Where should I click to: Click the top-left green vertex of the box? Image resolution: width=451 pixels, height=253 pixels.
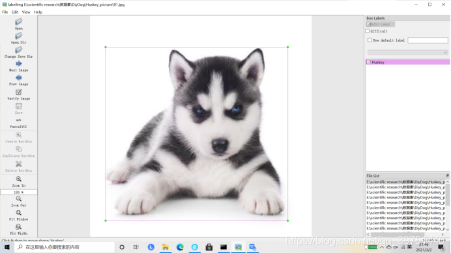click(106, 47)
